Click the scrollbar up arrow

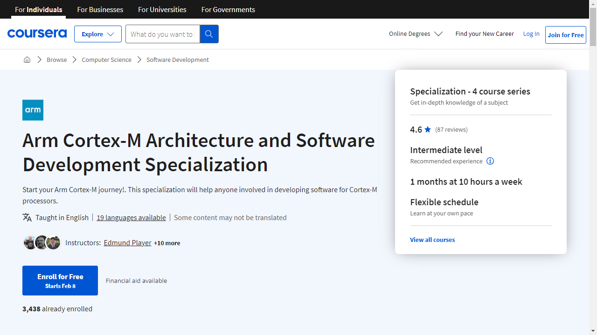(593, 4)
